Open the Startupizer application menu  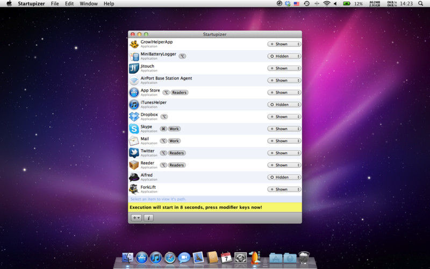coord(31,4)
